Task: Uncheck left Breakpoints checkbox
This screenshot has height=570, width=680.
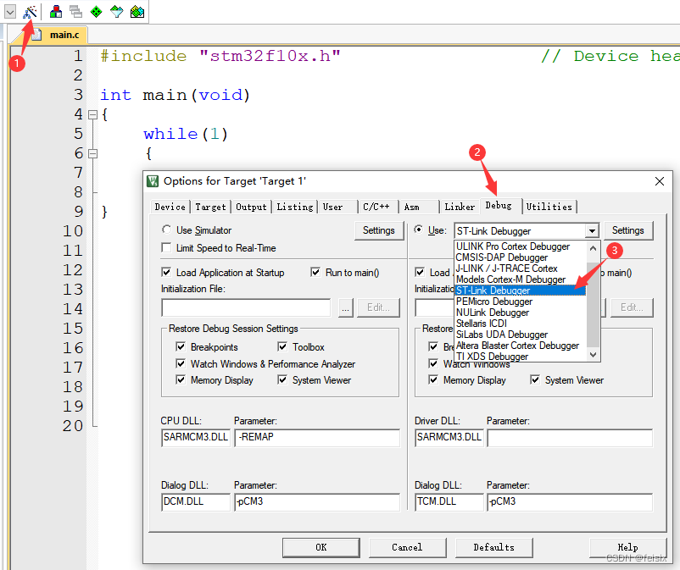Action: 181,346
